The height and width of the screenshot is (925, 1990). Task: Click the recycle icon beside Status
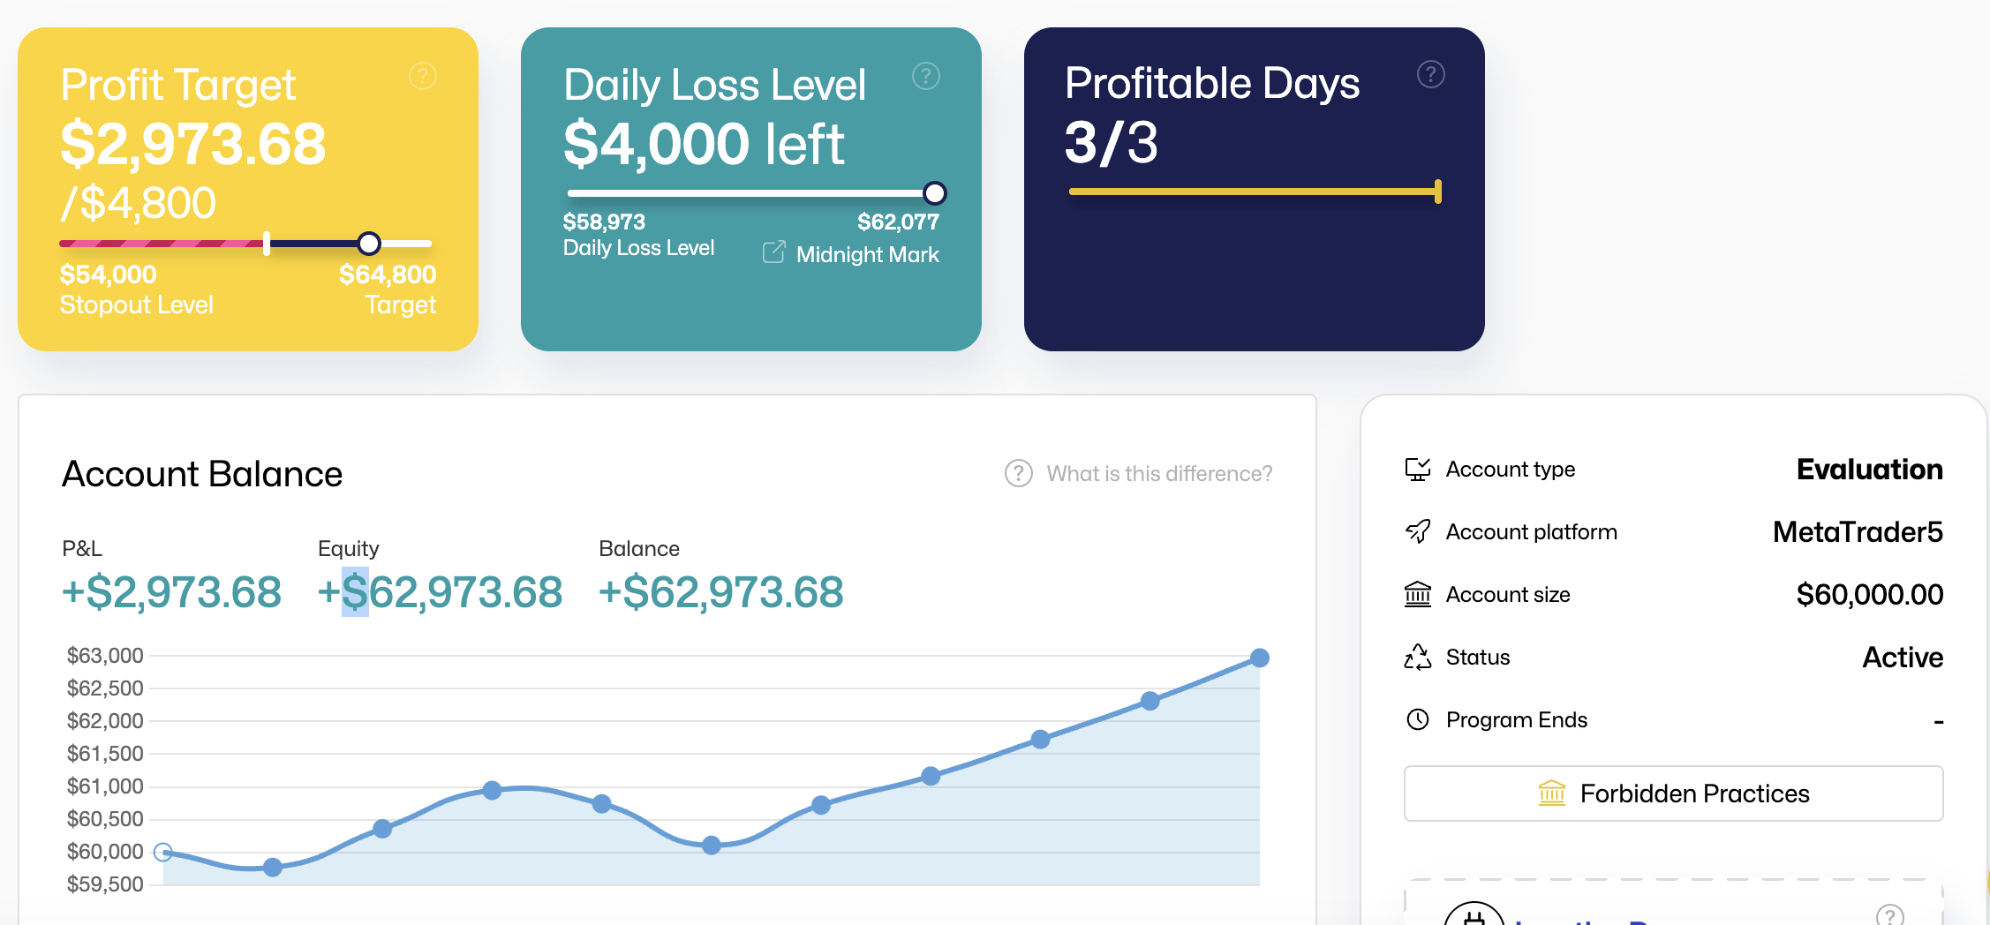(x=1417, y=657)
